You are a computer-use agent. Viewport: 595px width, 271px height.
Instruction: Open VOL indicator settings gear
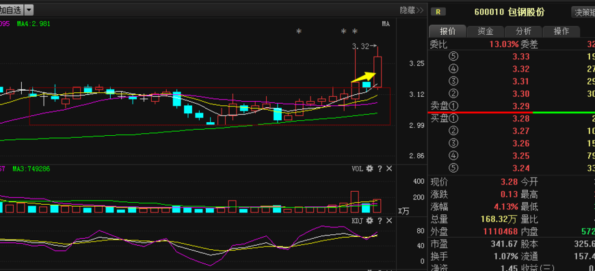pos(369,169)
